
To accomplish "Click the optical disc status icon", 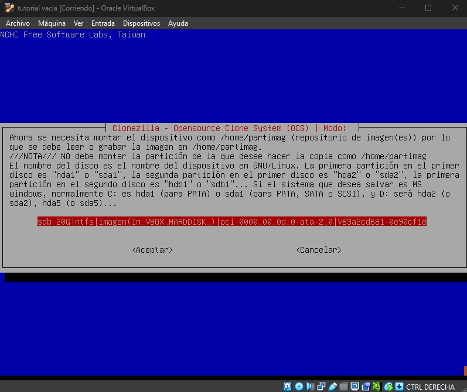I will [x=299, y=386].
